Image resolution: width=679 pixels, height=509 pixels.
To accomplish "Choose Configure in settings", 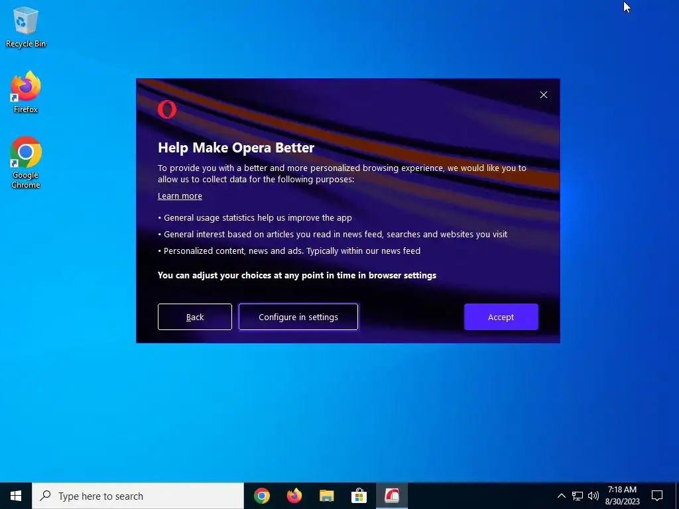I will 298,317.
